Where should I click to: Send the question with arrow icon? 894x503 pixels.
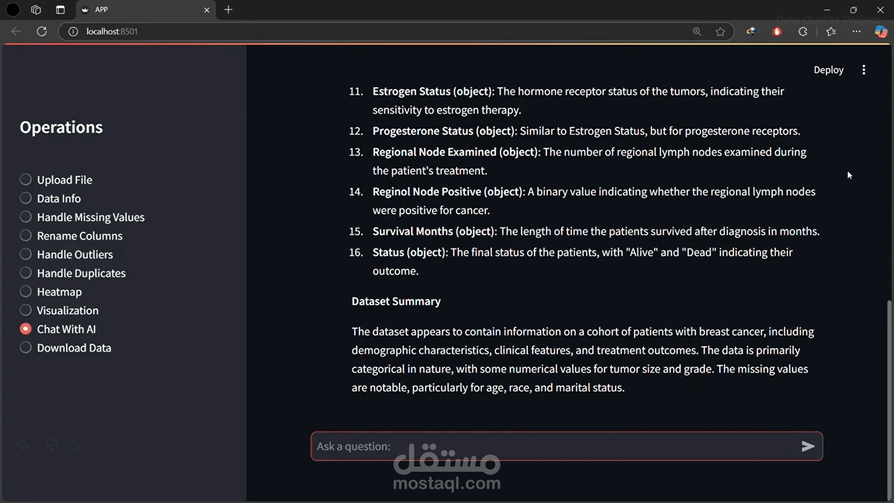pos(808,446)
